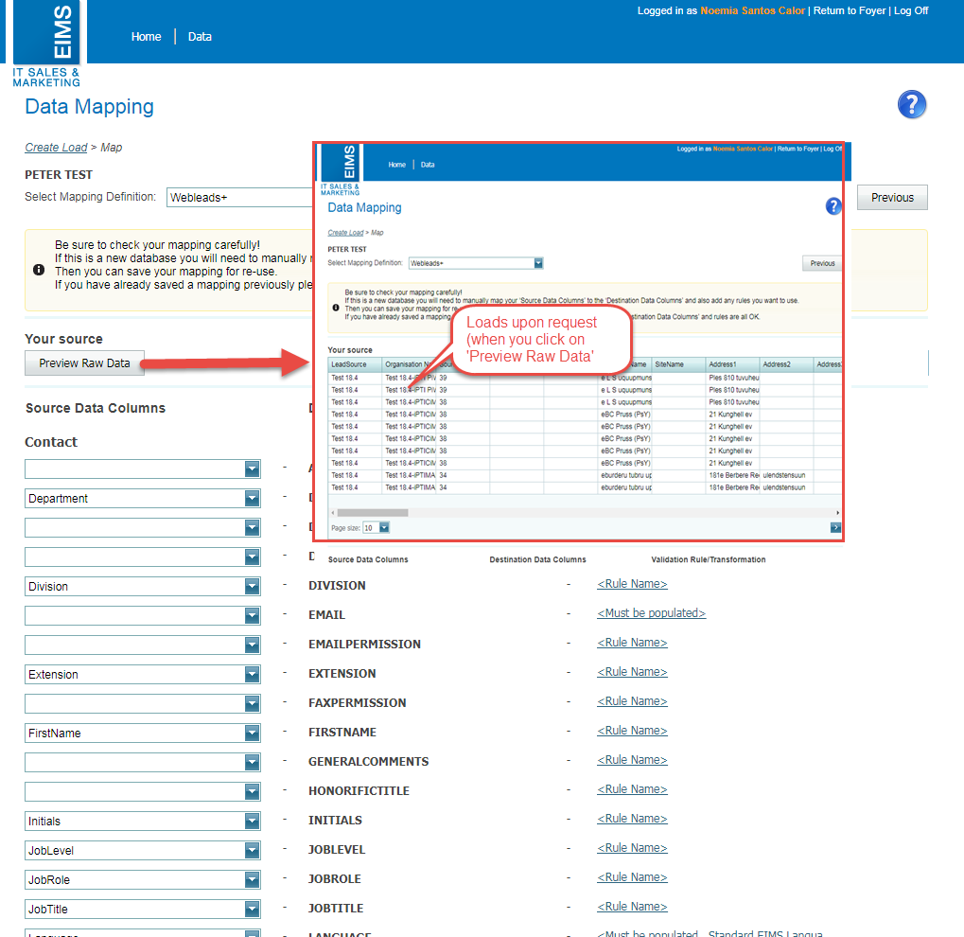The image size is (964, 937).
Task: Expand the FirstName source column dropdown
Action: 252,733
